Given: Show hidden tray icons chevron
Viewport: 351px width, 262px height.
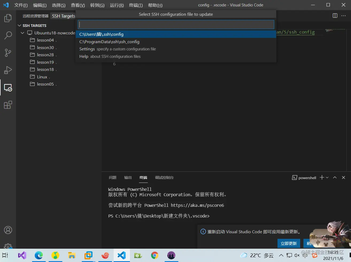Looking at the screenshot, I should click(281, 255).
